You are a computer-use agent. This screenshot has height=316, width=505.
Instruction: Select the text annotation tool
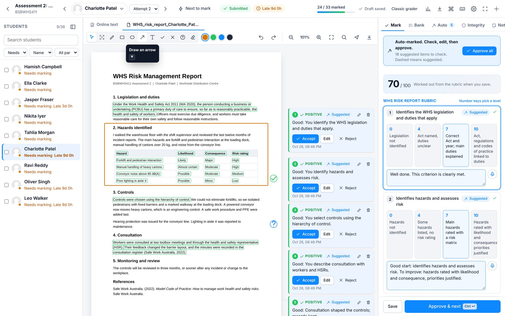point(152,37)
